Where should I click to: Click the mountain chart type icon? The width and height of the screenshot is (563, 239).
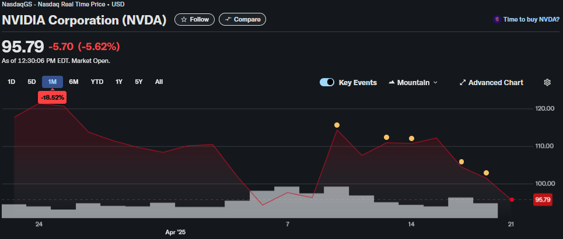(391, 83)
